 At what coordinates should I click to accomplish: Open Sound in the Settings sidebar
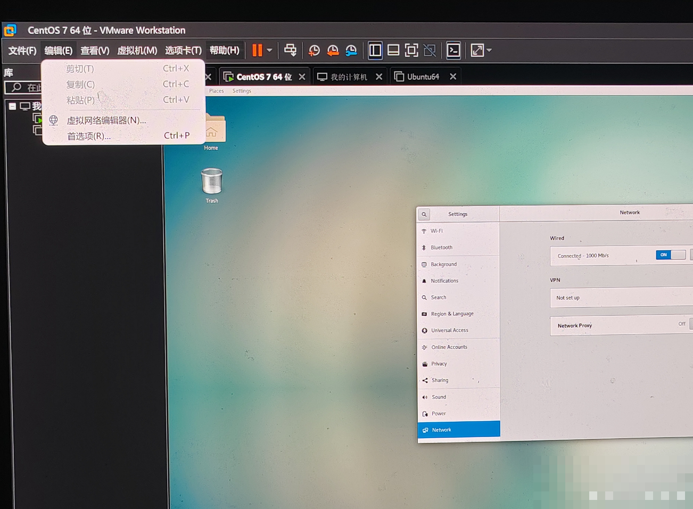[459, 397]
